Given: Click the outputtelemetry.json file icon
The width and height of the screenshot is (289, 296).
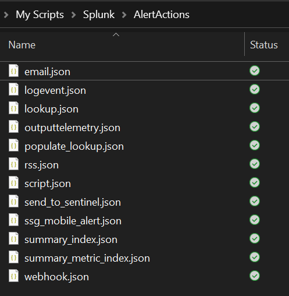Looking at the screenshot, I should (13, 126).
